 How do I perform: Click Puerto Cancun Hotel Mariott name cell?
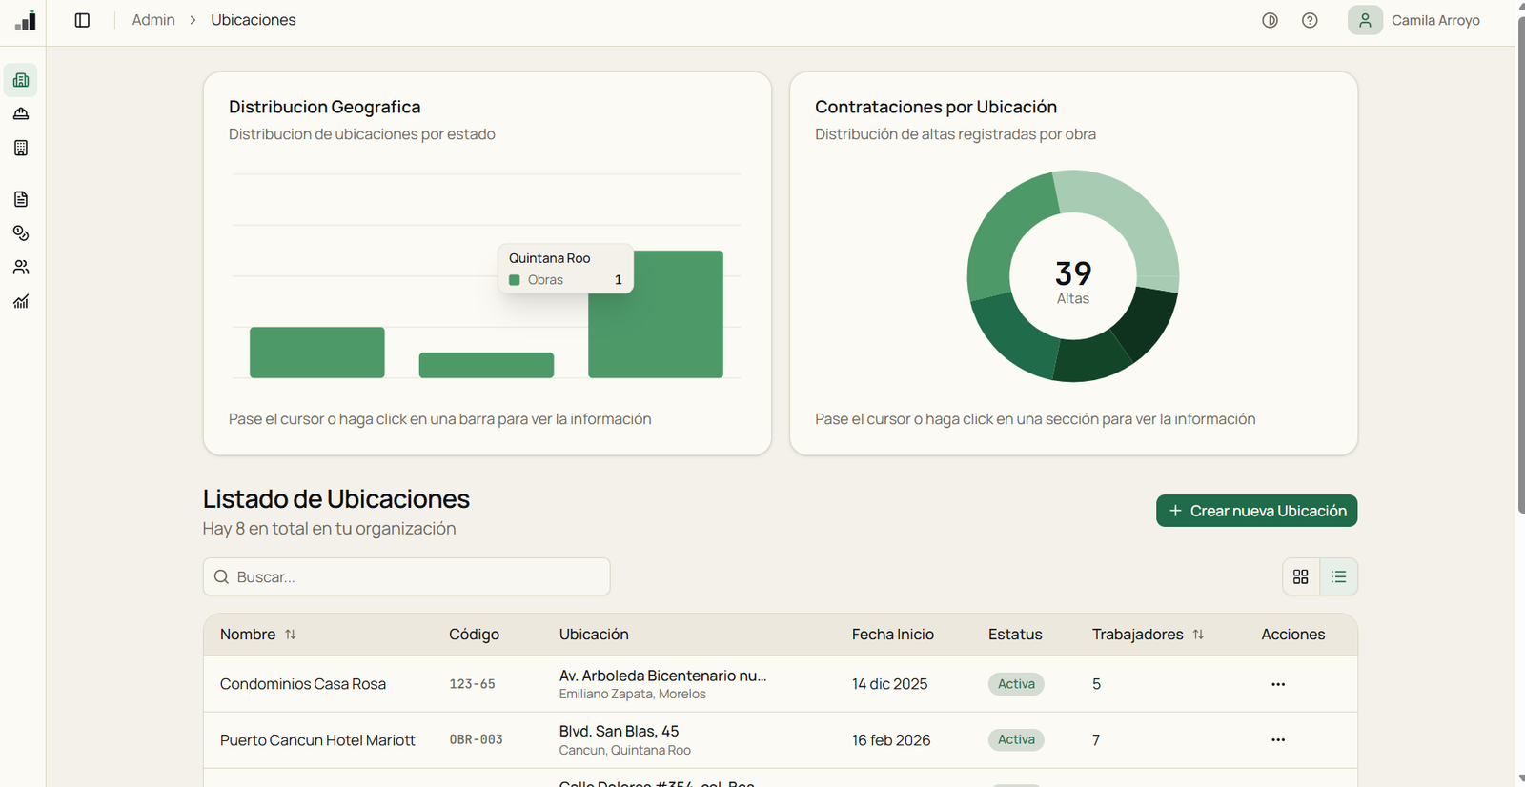coord(317,740)
